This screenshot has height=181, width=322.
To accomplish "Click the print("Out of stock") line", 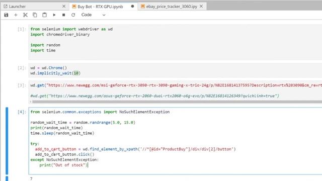I will click(63, 165).
